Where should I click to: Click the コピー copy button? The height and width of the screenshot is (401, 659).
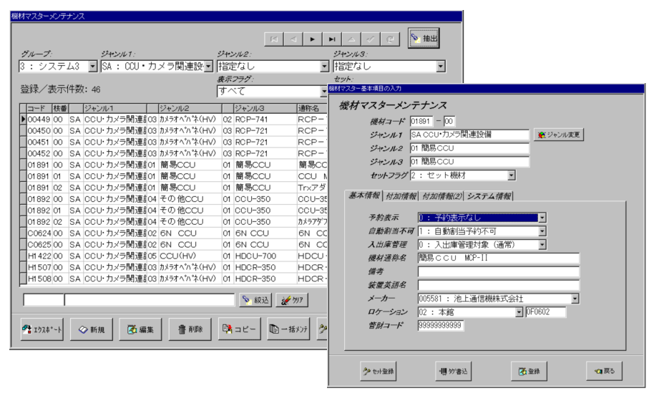pos(240,329)
